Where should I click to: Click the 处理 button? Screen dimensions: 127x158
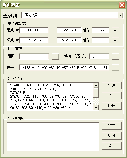tap(111, 86)
